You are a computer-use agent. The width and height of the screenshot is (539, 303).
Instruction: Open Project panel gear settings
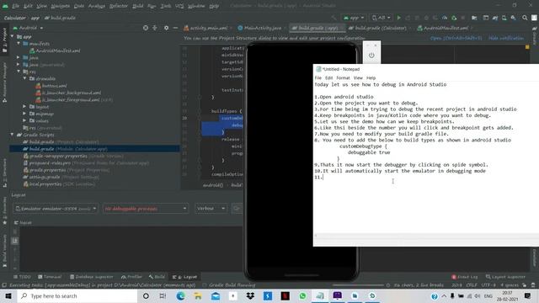(x=167, y=28)
